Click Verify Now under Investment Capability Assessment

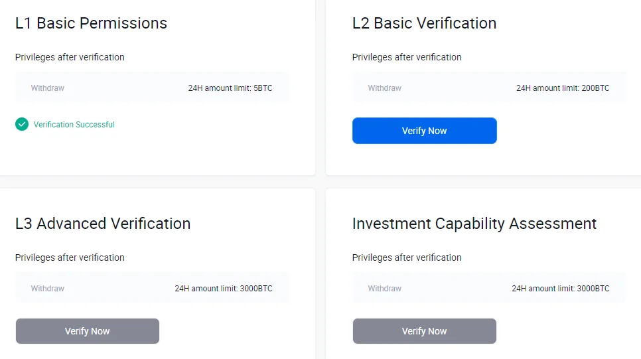coord(424,331)
